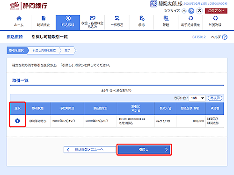234x175 pixels.
Task: Open 電子記録債権 electronic receivables icon
Action: [190, 18]
